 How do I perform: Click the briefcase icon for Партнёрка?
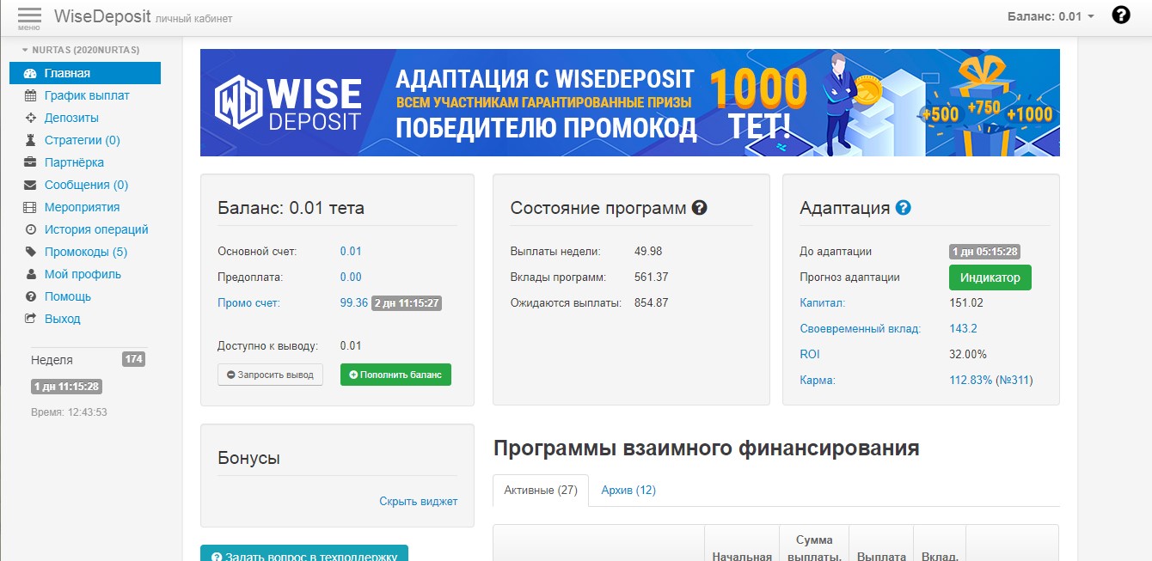tap(30, 162)
